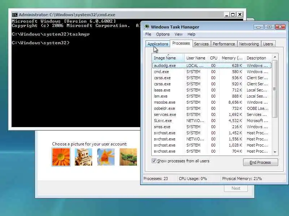This screenshot has width=289, height=216.
Task: Switch to the Applications tab
Action: (x=158, y=44)
